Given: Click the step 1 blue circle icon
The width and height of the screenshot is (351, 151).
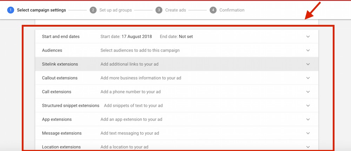Looking at the screenshot, I should 11,10.
